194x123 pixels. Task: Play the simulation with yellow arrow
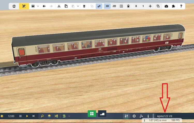[27, 116]
